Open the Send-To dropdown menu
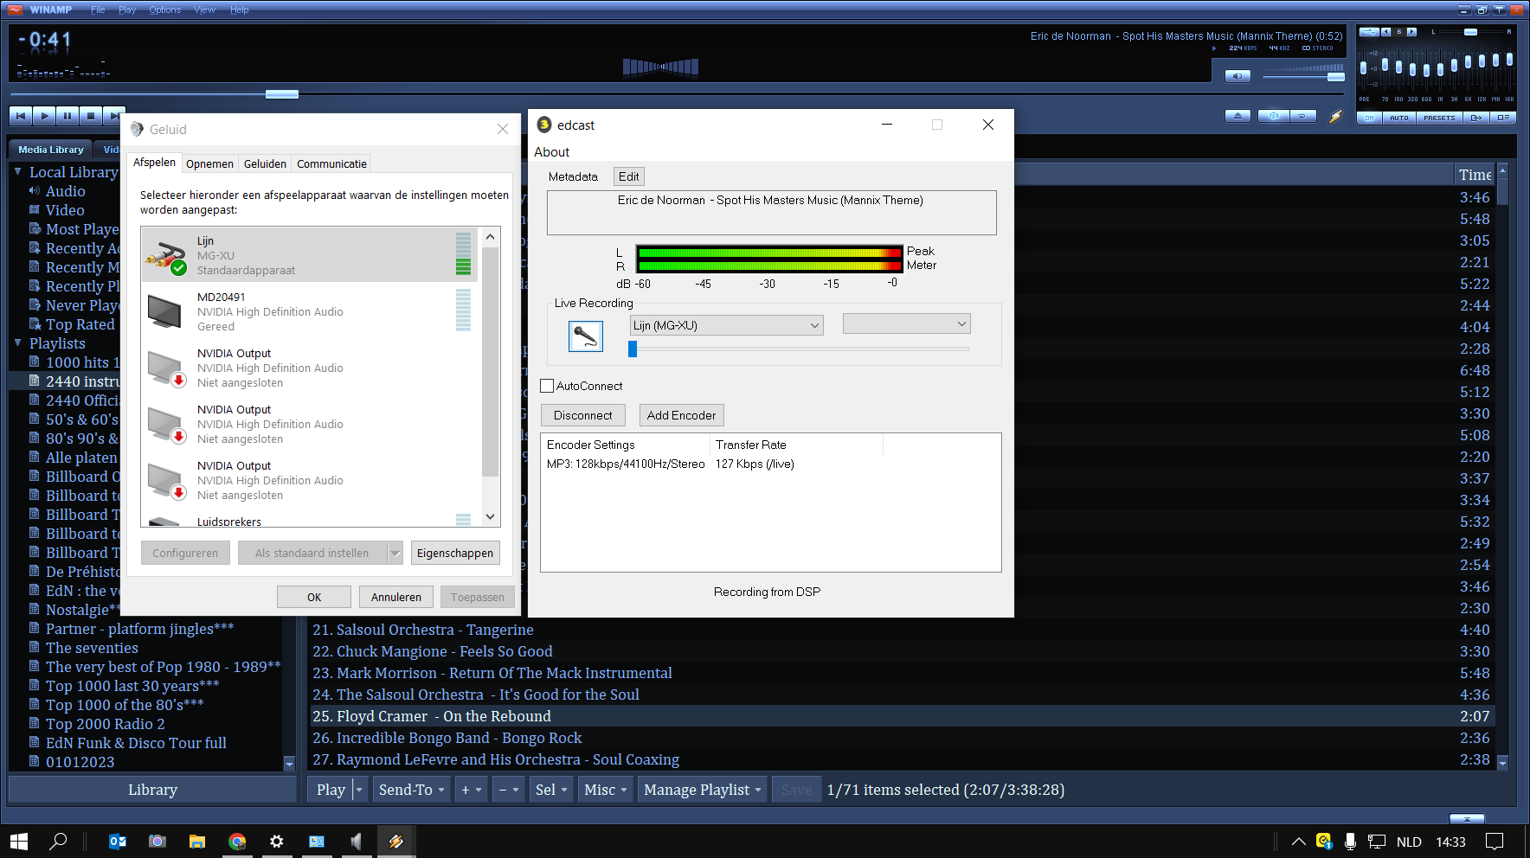 pos(412,790)
